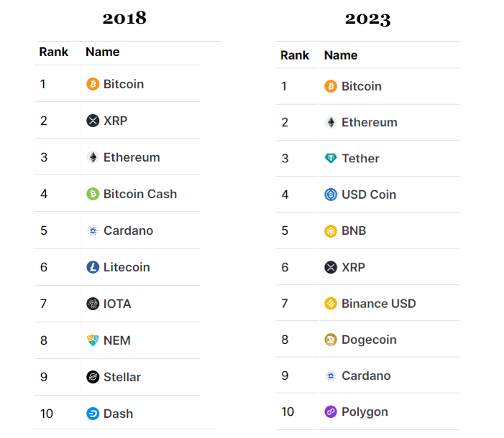Click the Binance USD icon
Image resolution: width=504 pixels, height=438 pixels.
coord(331,304)
